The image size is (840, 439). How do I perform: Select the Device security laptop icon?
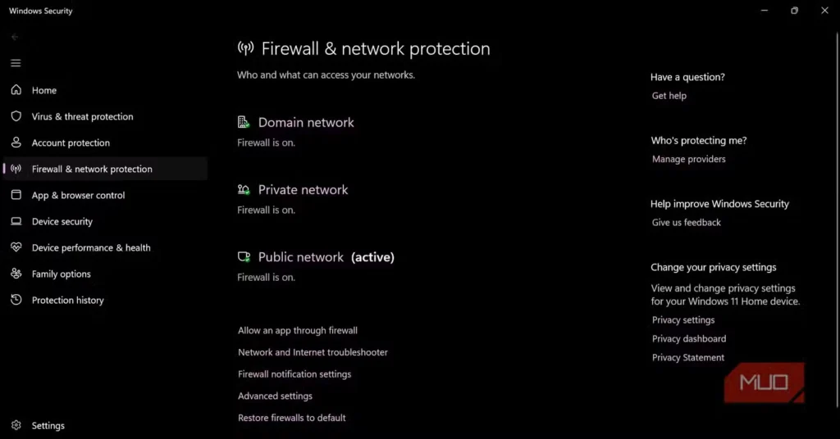pyautogui.click(x=16, y=221)
